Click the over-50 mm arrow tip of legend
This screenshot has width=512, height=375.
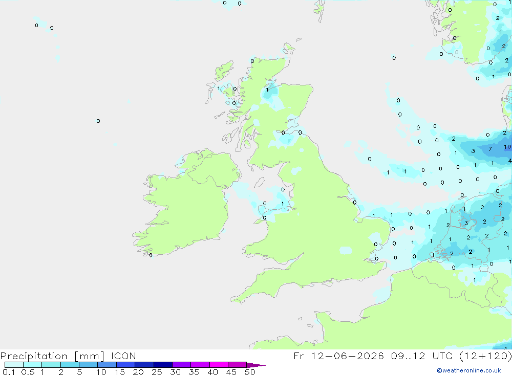coord(256,365)
